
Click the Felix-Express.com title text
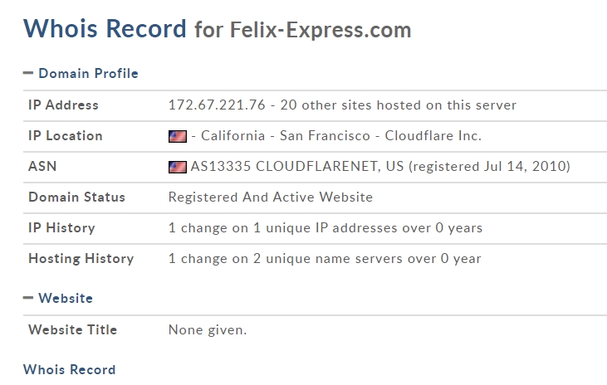(x=321, y=30)
